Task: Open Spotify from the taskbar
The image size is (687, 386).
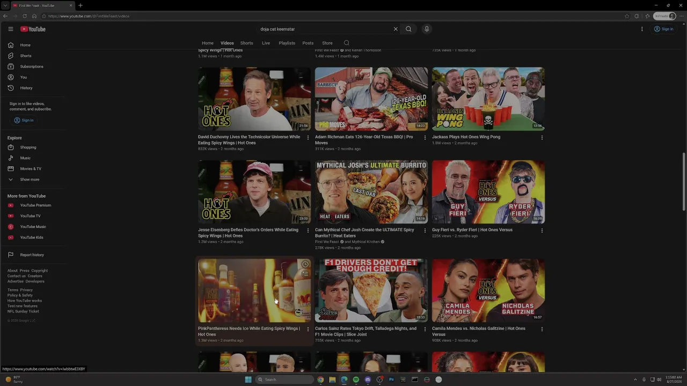Action: click(356, 380)
